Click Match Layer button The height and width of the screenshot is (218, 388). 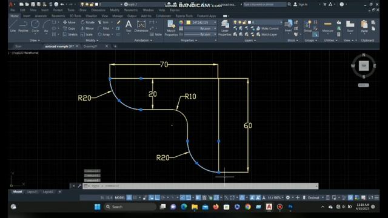pos(267,35)
